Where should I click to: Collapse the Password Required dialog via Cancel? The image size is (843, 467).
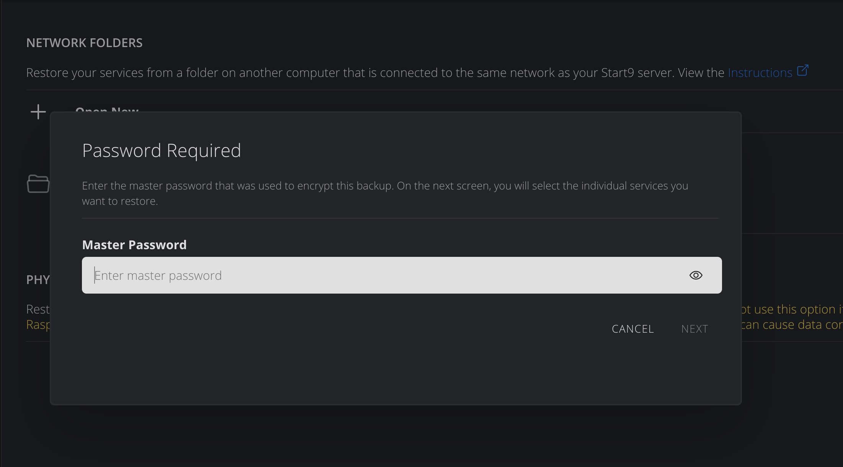coord(632,328)
